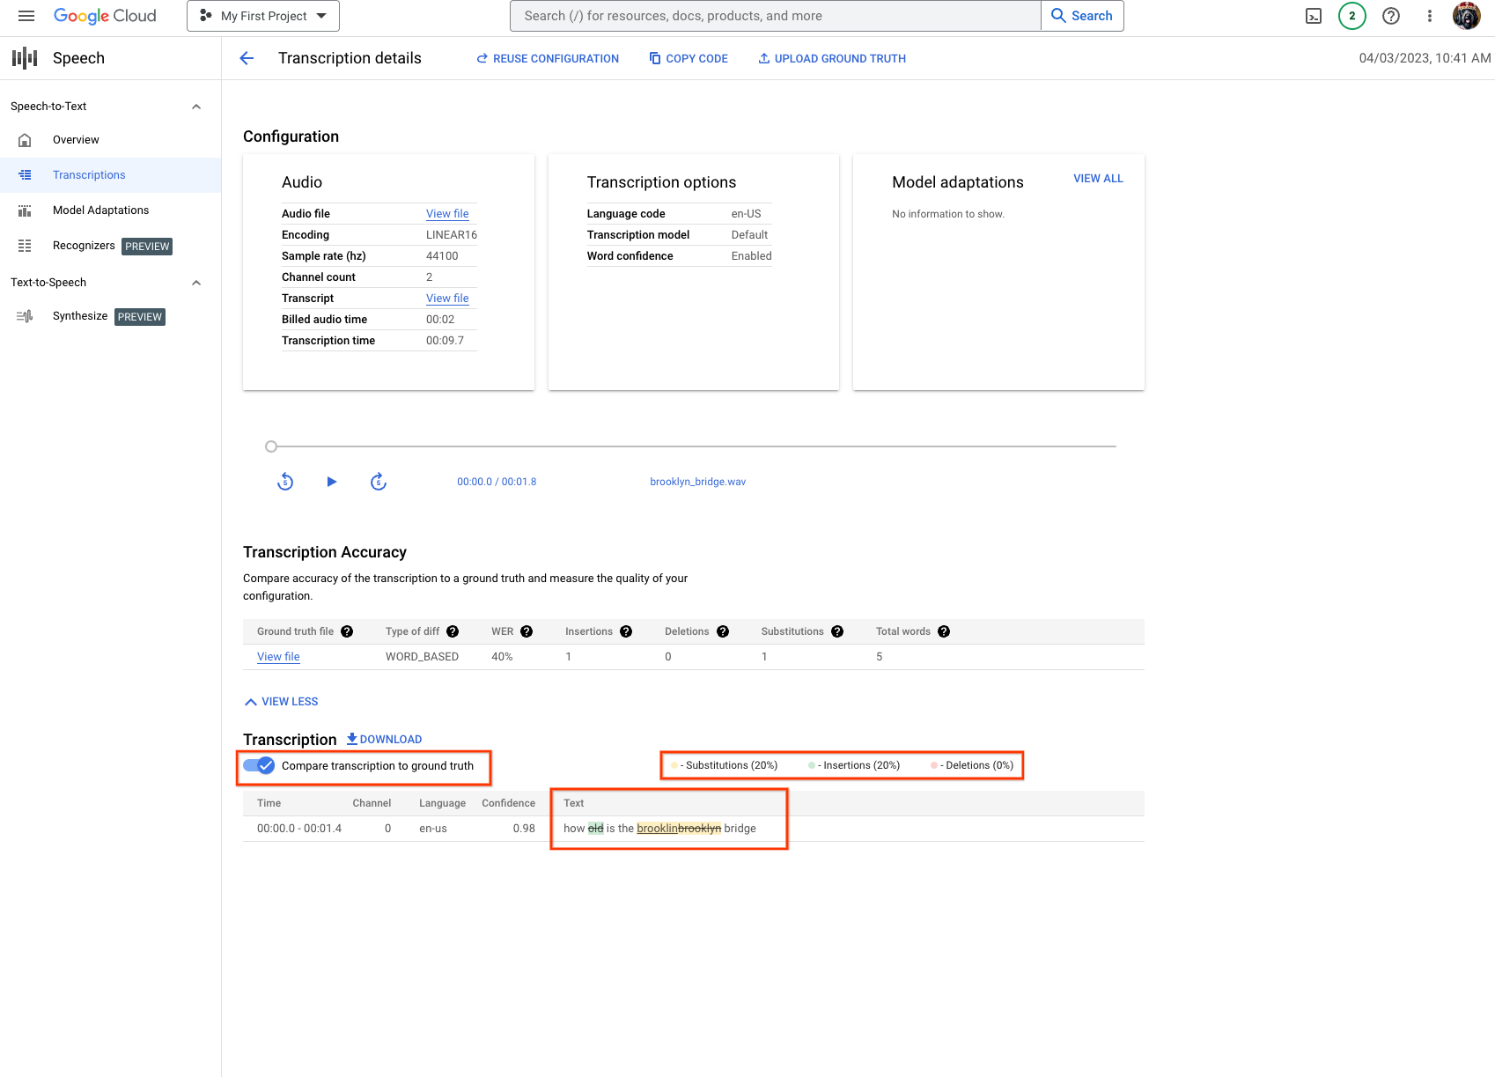
Task: Open the Synthesize preview tool
Action: coord(79,315)
